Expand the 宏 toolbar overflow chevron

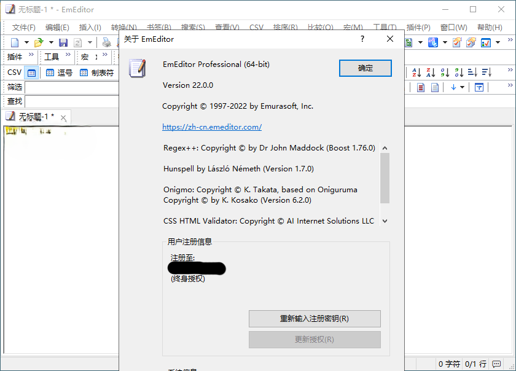tap(105, 54)
